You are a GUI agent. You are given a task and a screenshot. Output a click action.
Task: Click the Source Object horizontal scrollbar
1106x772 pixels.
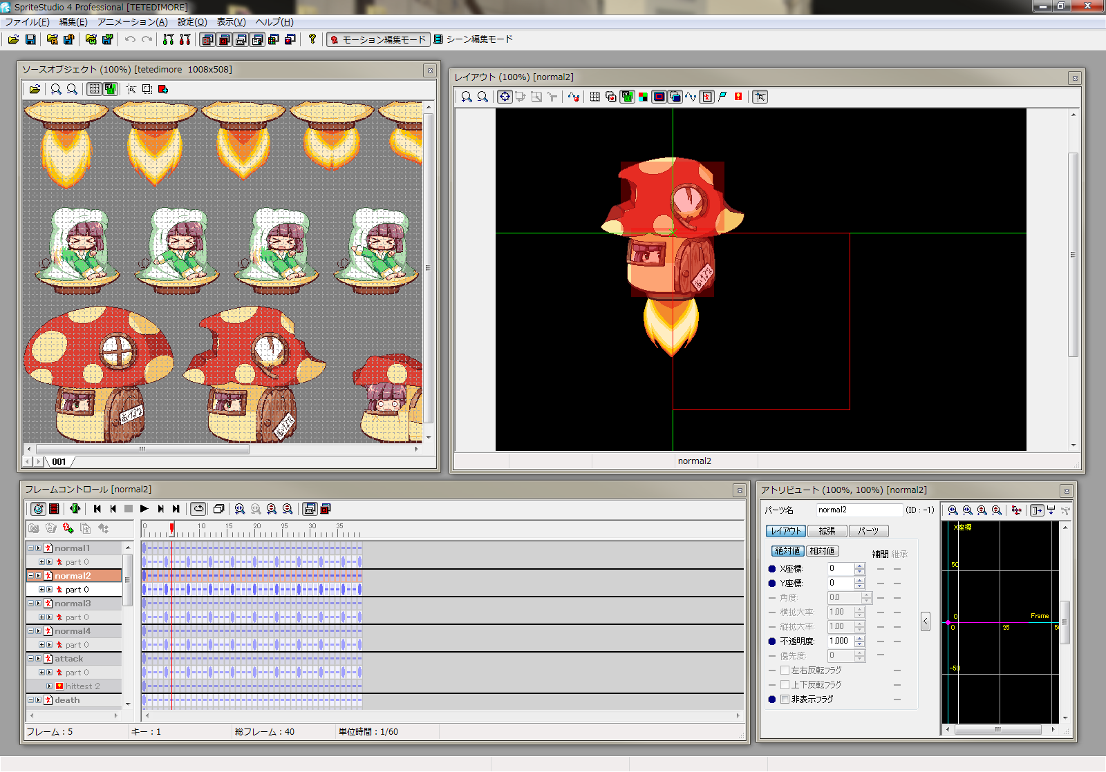pyautogui.click(x=143, y=449)
